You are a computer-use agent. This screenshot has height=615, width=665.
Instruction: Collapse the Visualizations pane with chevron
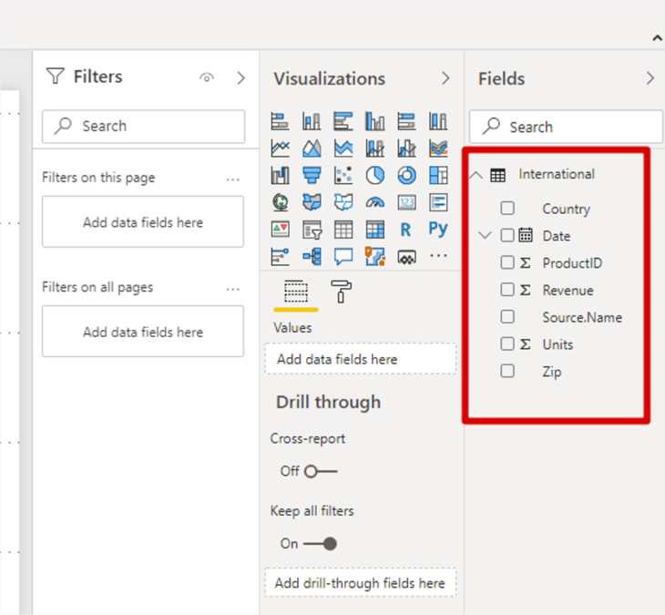445,78
